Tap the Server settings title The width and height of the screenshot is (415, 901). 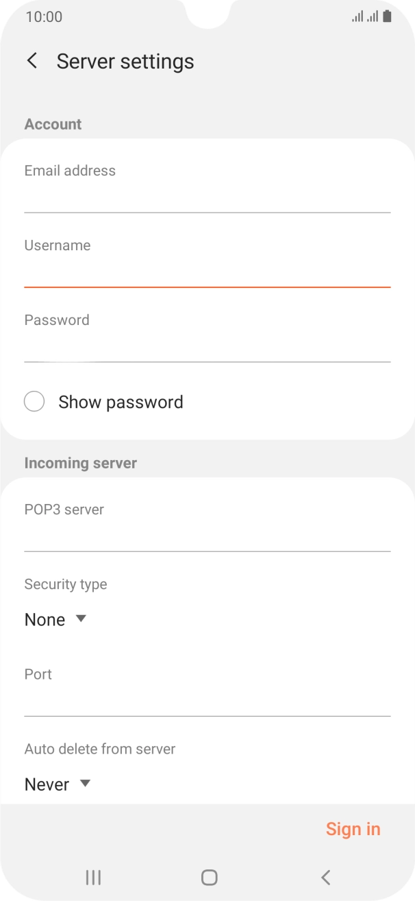[x=125, y=61]
